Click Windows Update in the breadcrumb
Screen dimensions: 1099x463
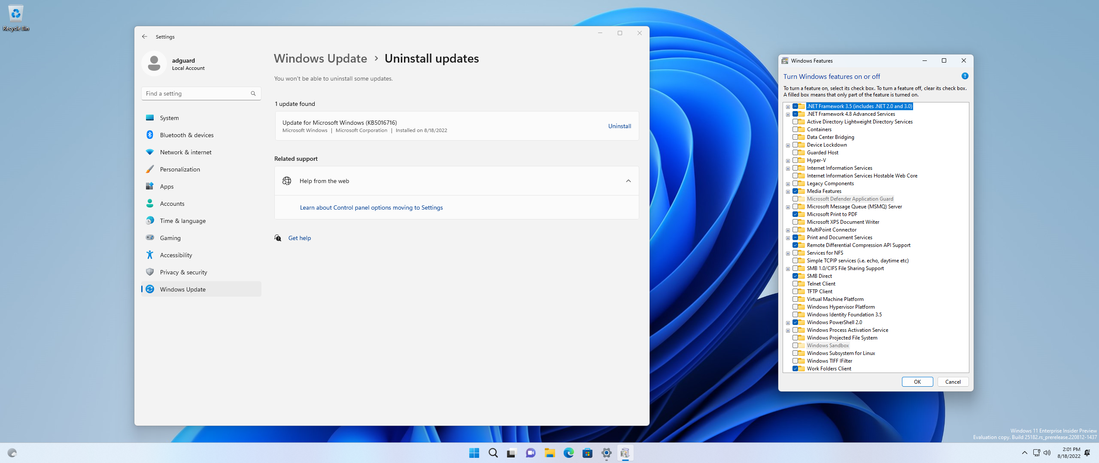[x=320, y=58]
